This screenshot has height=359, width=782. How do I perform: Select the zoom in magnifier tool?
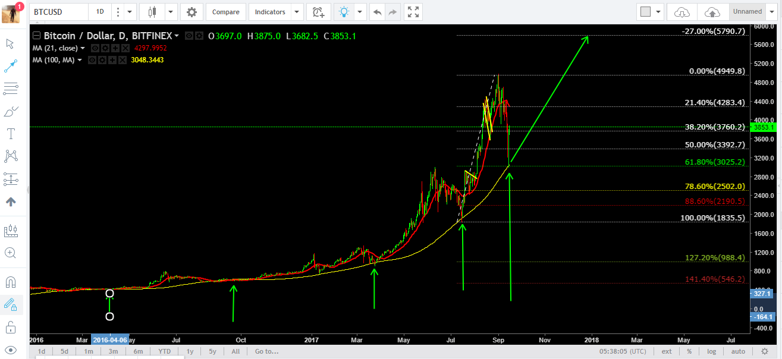coord(10,253)
